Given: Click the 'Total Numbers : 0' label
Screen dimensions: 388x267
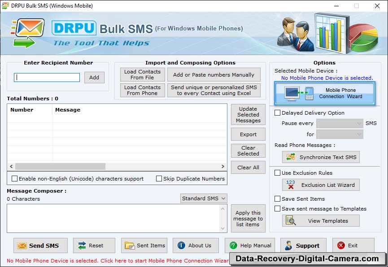Looking at the screenshot, I should [x=32, y=99].
